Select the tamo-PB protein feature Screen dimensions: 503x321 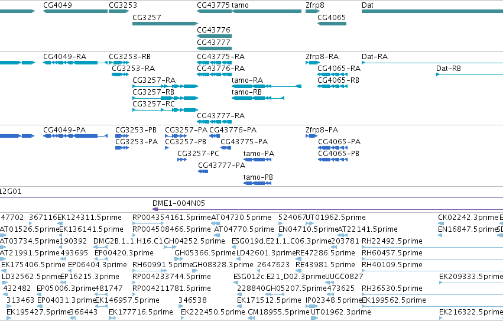(x=257, y=184)
